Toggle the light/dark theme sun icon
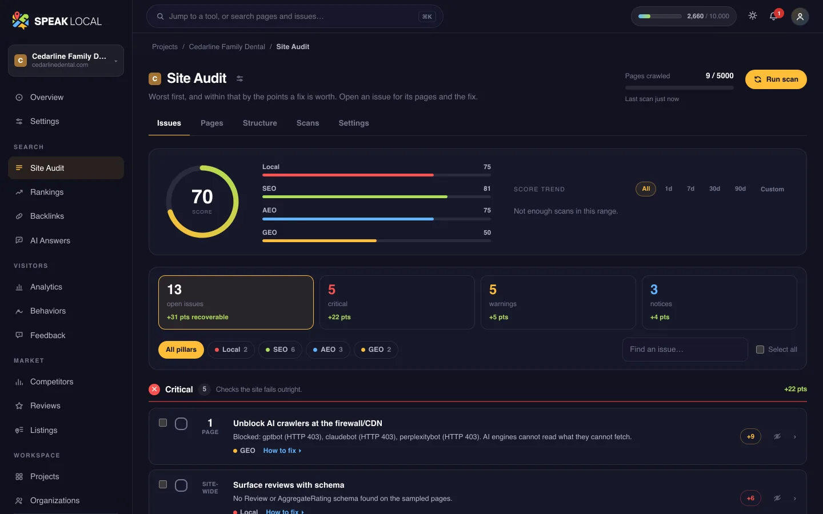Viewport: 823px width, 514px height. point(753,16)
